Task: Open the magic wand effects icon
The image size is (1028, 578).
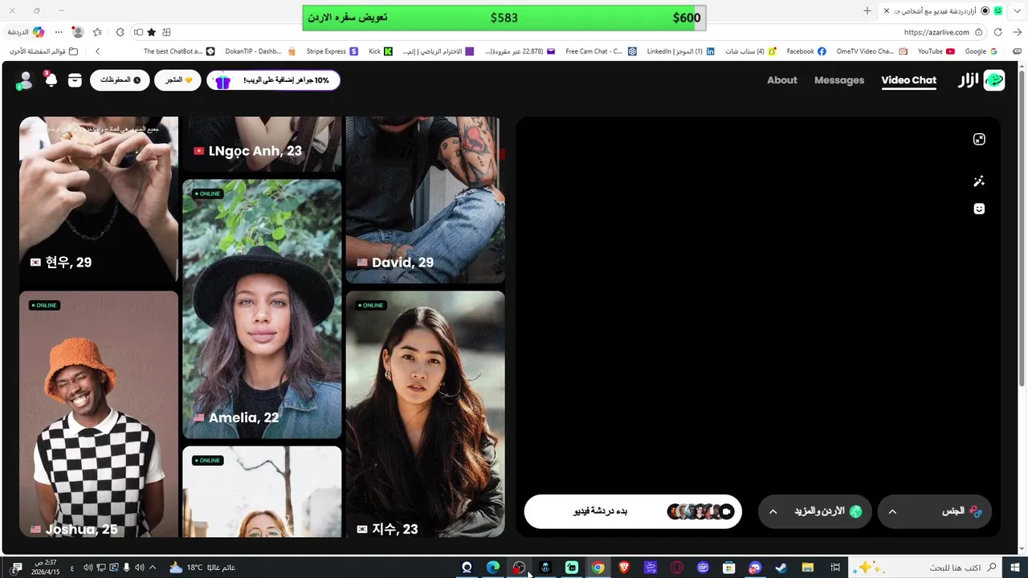Action: coord(979,181)
